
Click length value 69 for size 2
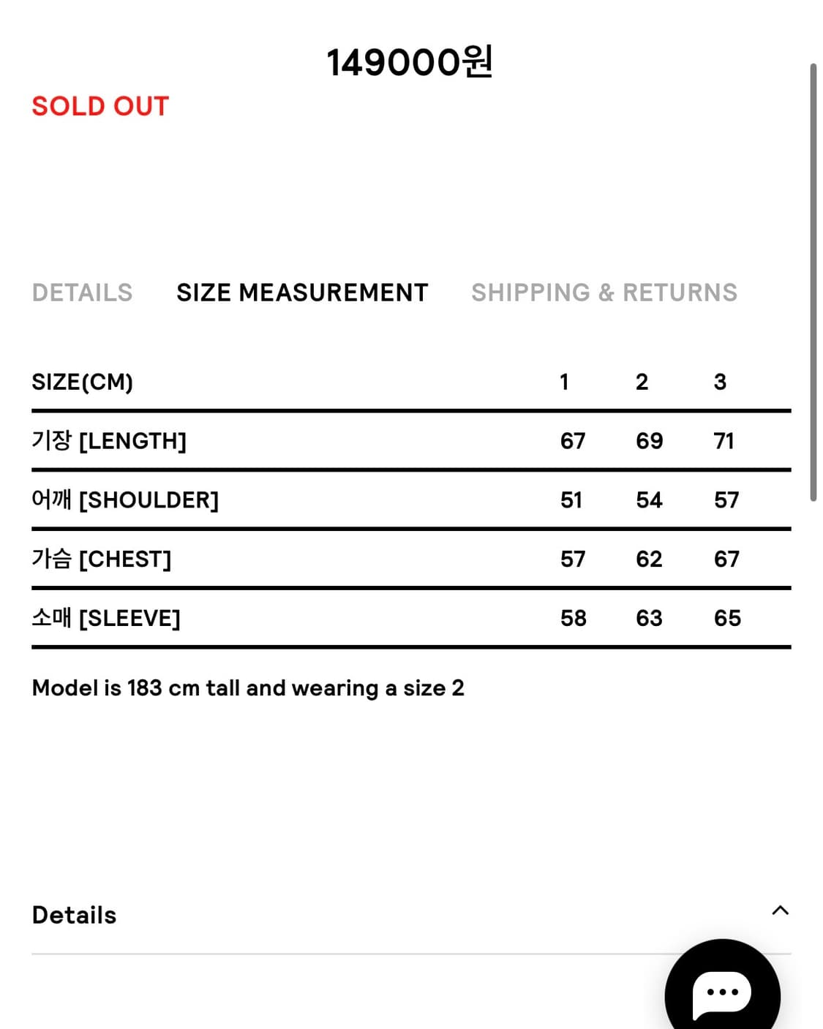(649, 441)
